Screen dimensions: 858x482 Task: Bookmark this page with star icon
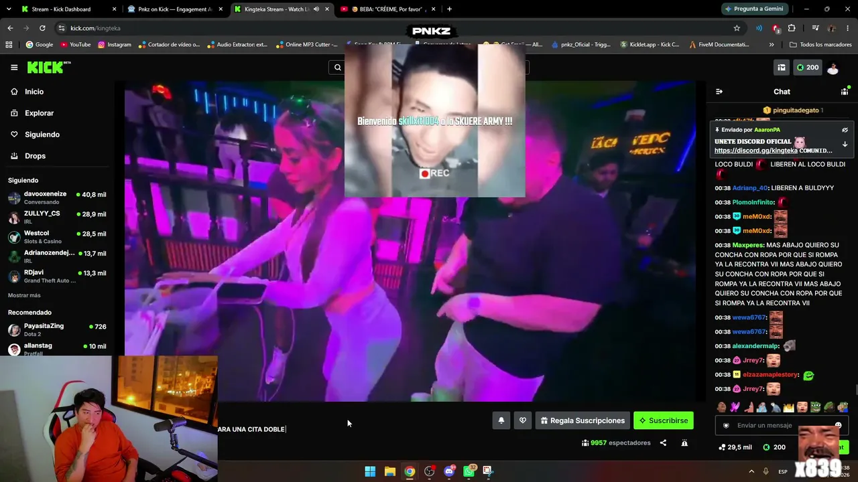[737, 28]
